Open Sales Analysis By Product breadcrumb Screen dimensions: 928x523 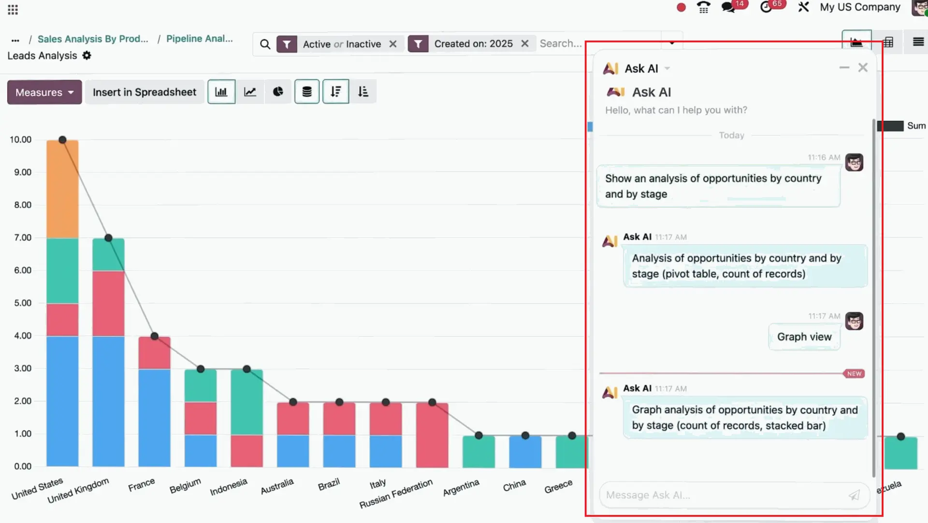click(x=93, y=39)
